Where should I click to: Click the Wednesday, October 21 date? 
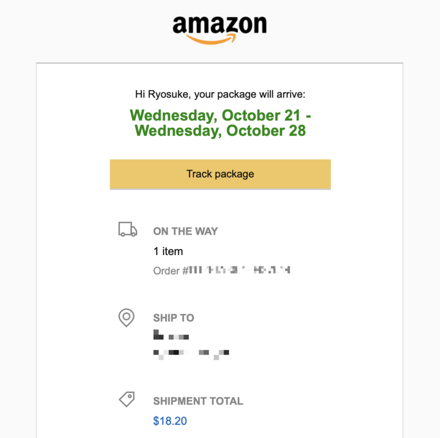[215, 115]
